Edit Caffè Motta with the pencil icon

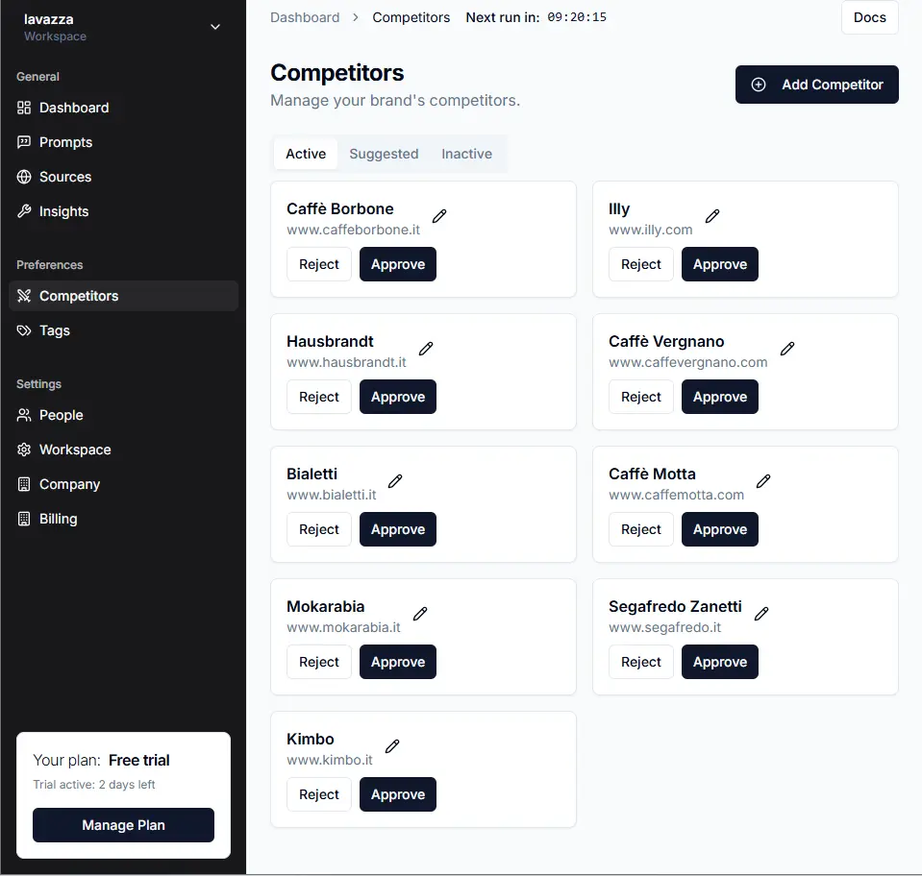point(763,481)
